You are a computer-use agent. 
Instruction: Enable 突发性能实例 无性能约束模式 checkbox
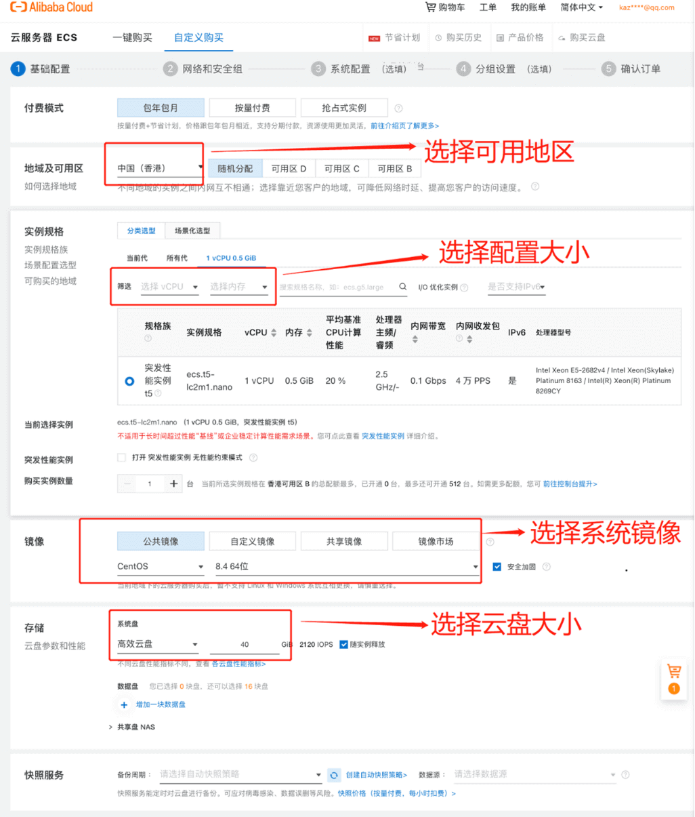[x=122, y=458]
